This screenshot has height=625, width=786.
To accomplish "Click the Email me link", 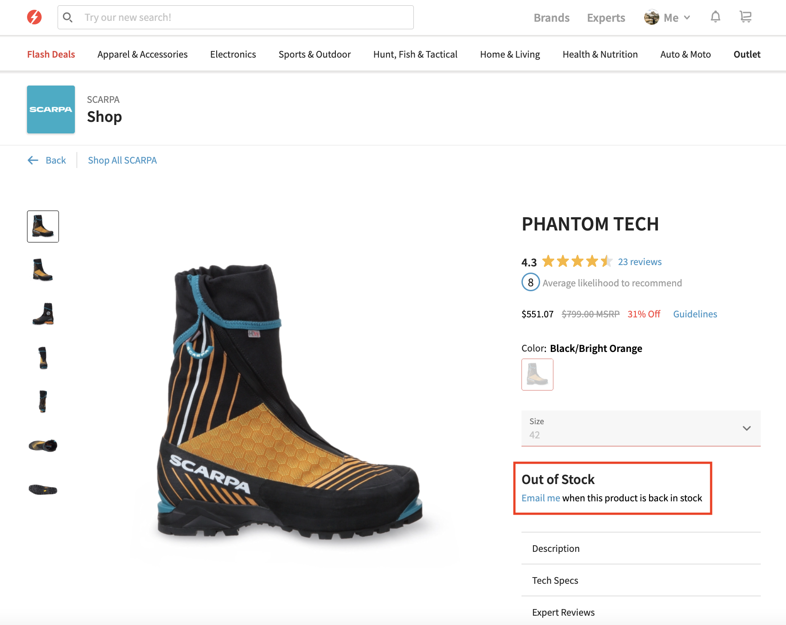I will pos(541,498).
